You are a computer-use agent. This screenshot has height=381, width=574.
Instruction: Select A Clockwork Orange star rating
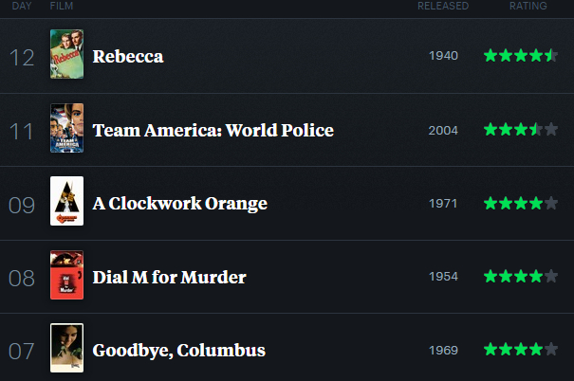click(x=520, y=203)
